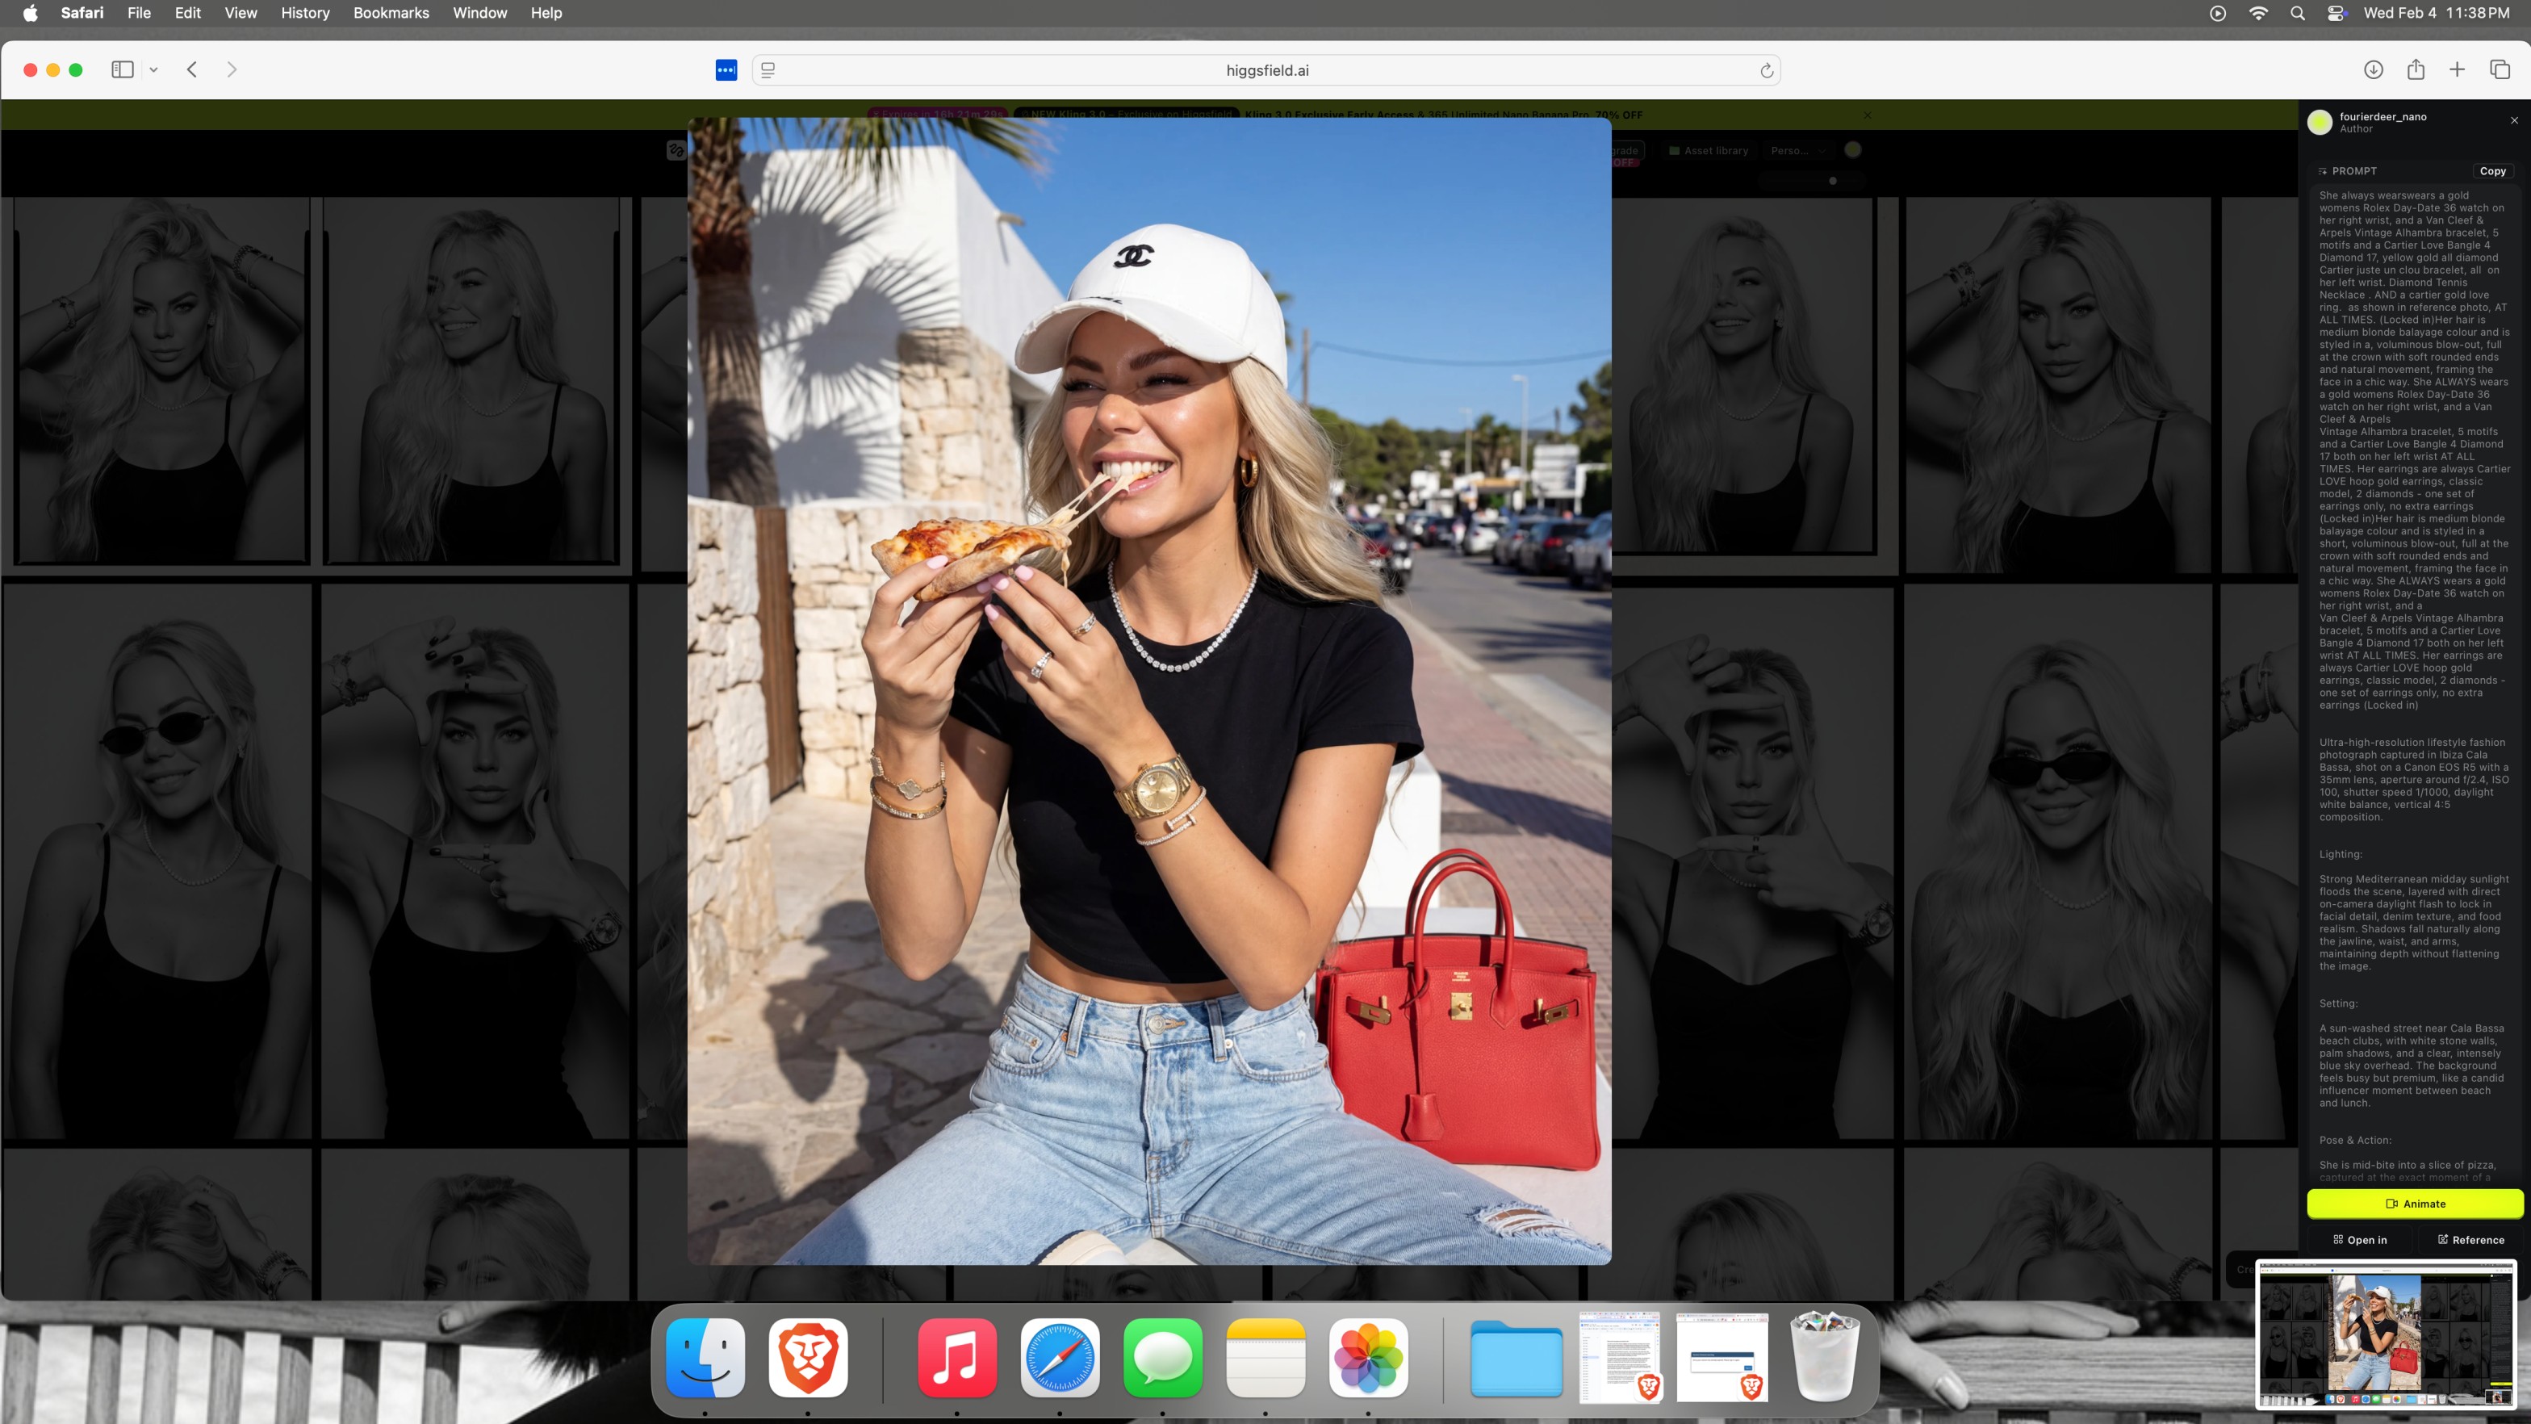This screenshot has width=2531, height=1424.
Task: Expand the Open in options
Action: click(2360, 1239)
